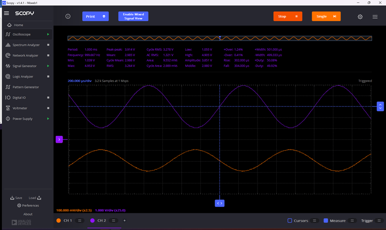
Task: Click the 1.000 V/div CH 2 scale label
Action: tap(110, 210)
